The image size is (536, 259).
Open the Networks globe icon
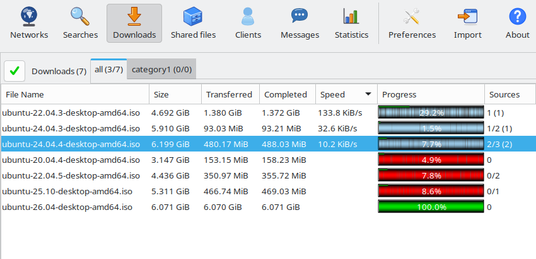coord(29,16)
